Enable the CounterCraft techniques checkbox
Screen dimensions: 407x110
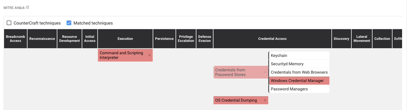9,23
